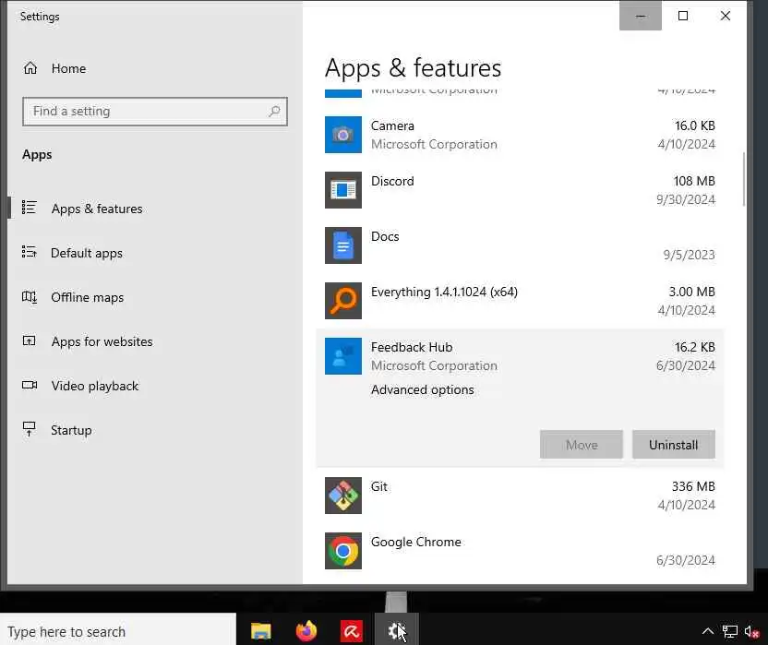Click the Docs 9/5/2023 date

pyautogui.click(x=689, y=256)
